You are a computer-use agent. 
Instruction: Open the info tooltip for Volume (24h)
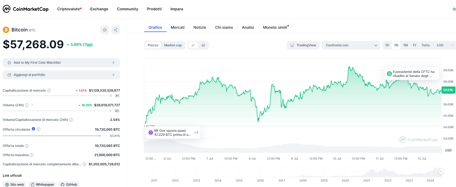[x=27, y=105]
